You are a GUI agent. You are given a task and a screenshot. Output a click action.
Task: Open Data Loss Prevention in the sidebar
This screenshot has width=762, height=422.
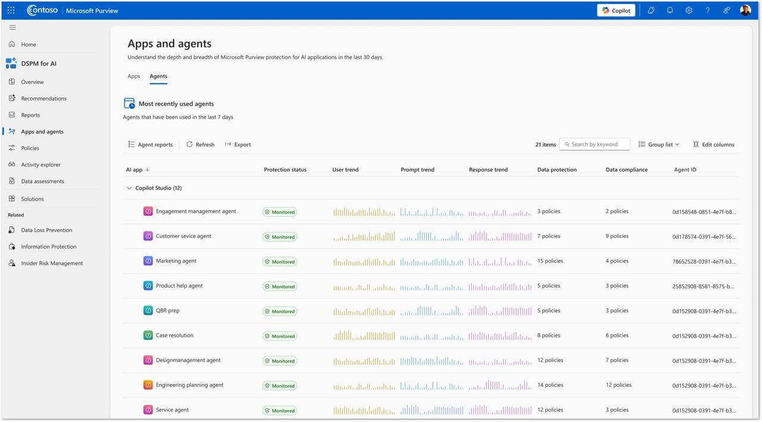[x=46, y=230]
